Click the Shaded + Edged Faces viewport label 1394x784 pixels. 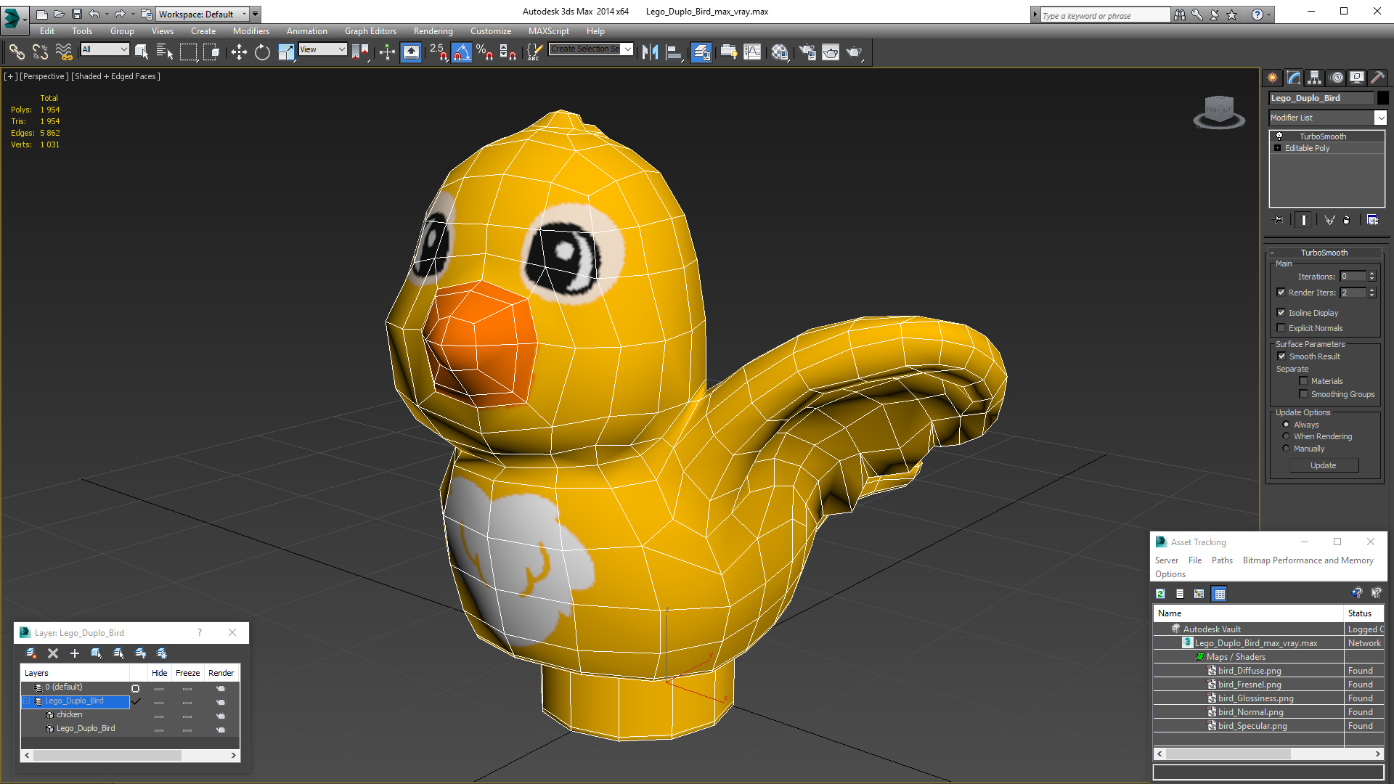click(115, 76)
